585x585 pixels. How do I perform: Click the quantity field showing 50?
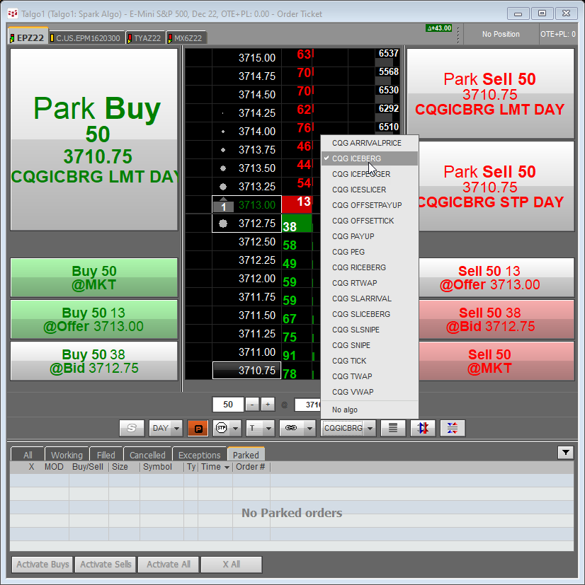click(x=228, y=405)
